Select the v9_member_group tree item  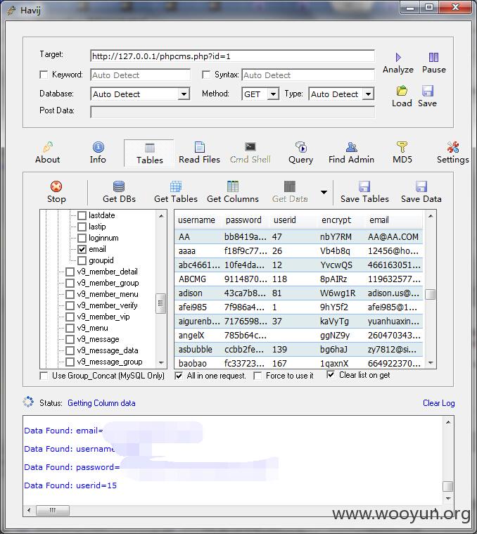[x=108, y=283]
